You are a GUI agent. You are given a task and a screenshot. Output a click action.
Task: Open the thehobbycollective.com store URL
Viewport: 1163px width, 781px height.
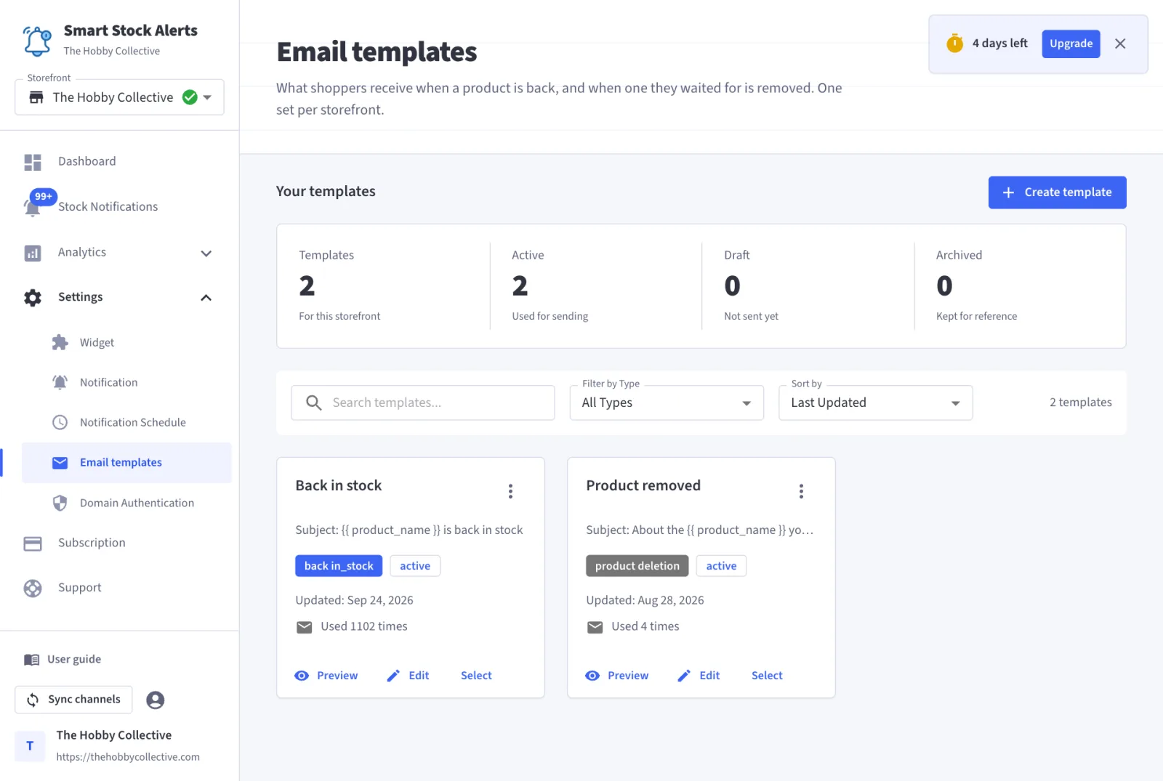coord(128,757)
